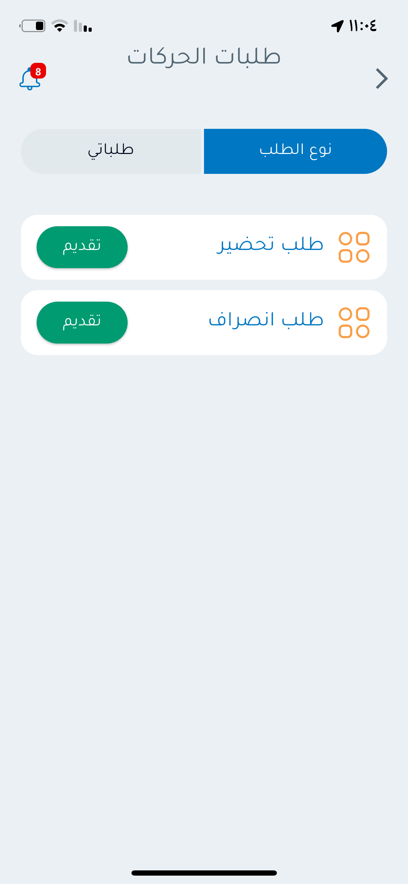Click the orange grid icon beside طلب تحضير

(354, 247)
